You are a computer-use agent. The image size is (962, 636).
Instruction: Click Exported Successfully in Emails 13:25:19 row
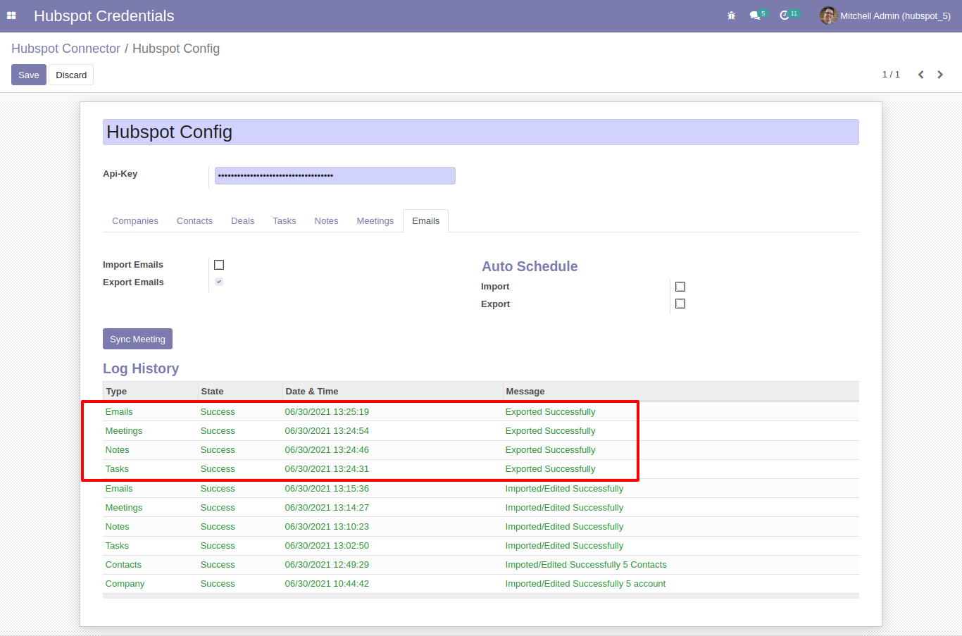(550, 412)
